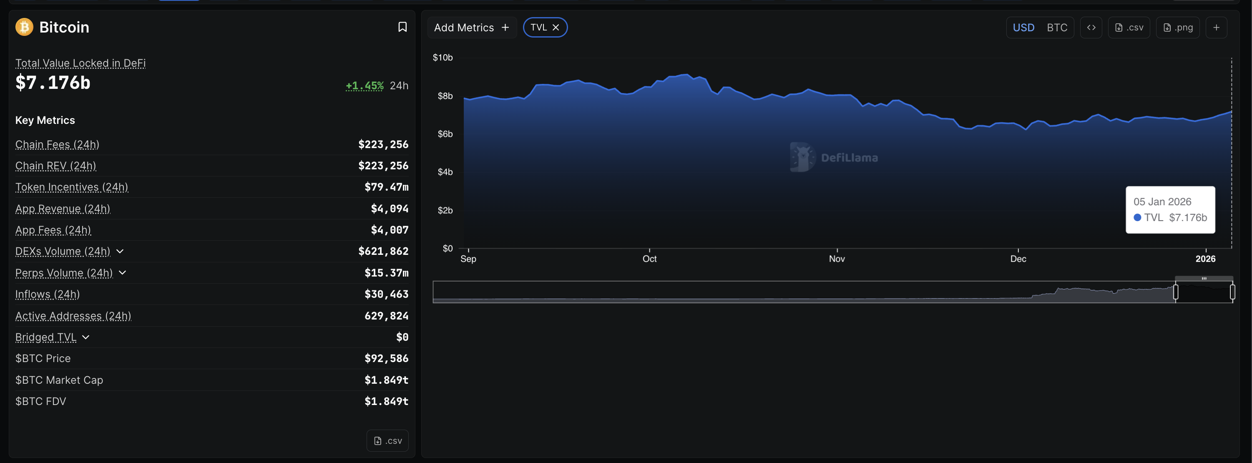Open the Total Value Locked in DeFi link
Screen dimensions: 1252x463
tap(80, 63)
